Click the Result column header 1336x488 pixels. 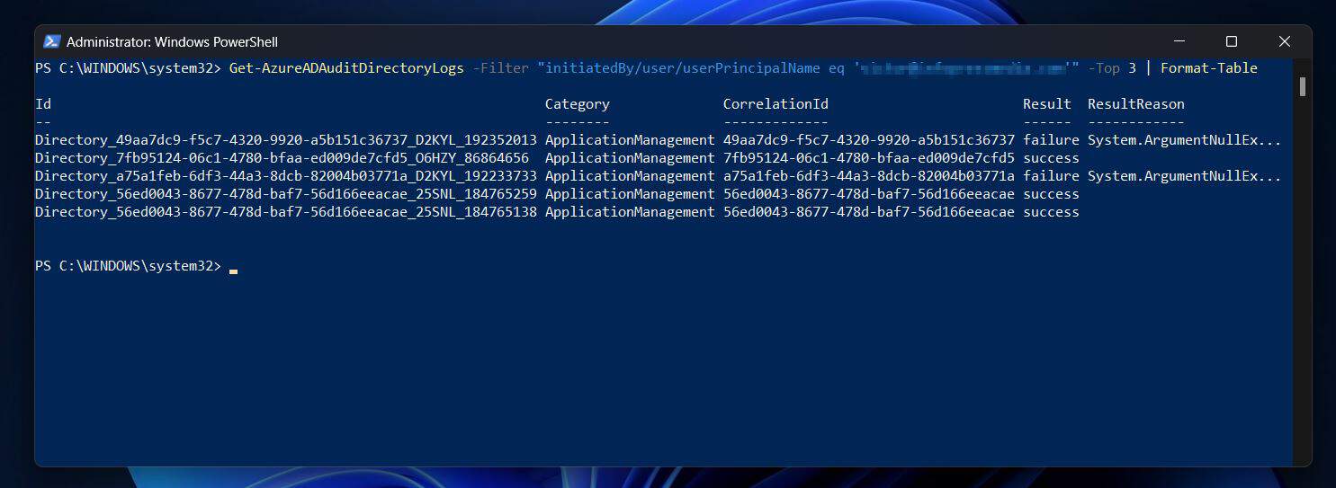pyautogui.click(x=1047, y=104)
